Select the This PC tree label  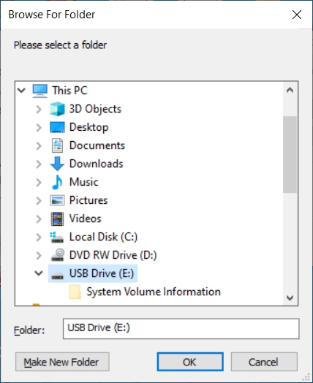point(69,91)
